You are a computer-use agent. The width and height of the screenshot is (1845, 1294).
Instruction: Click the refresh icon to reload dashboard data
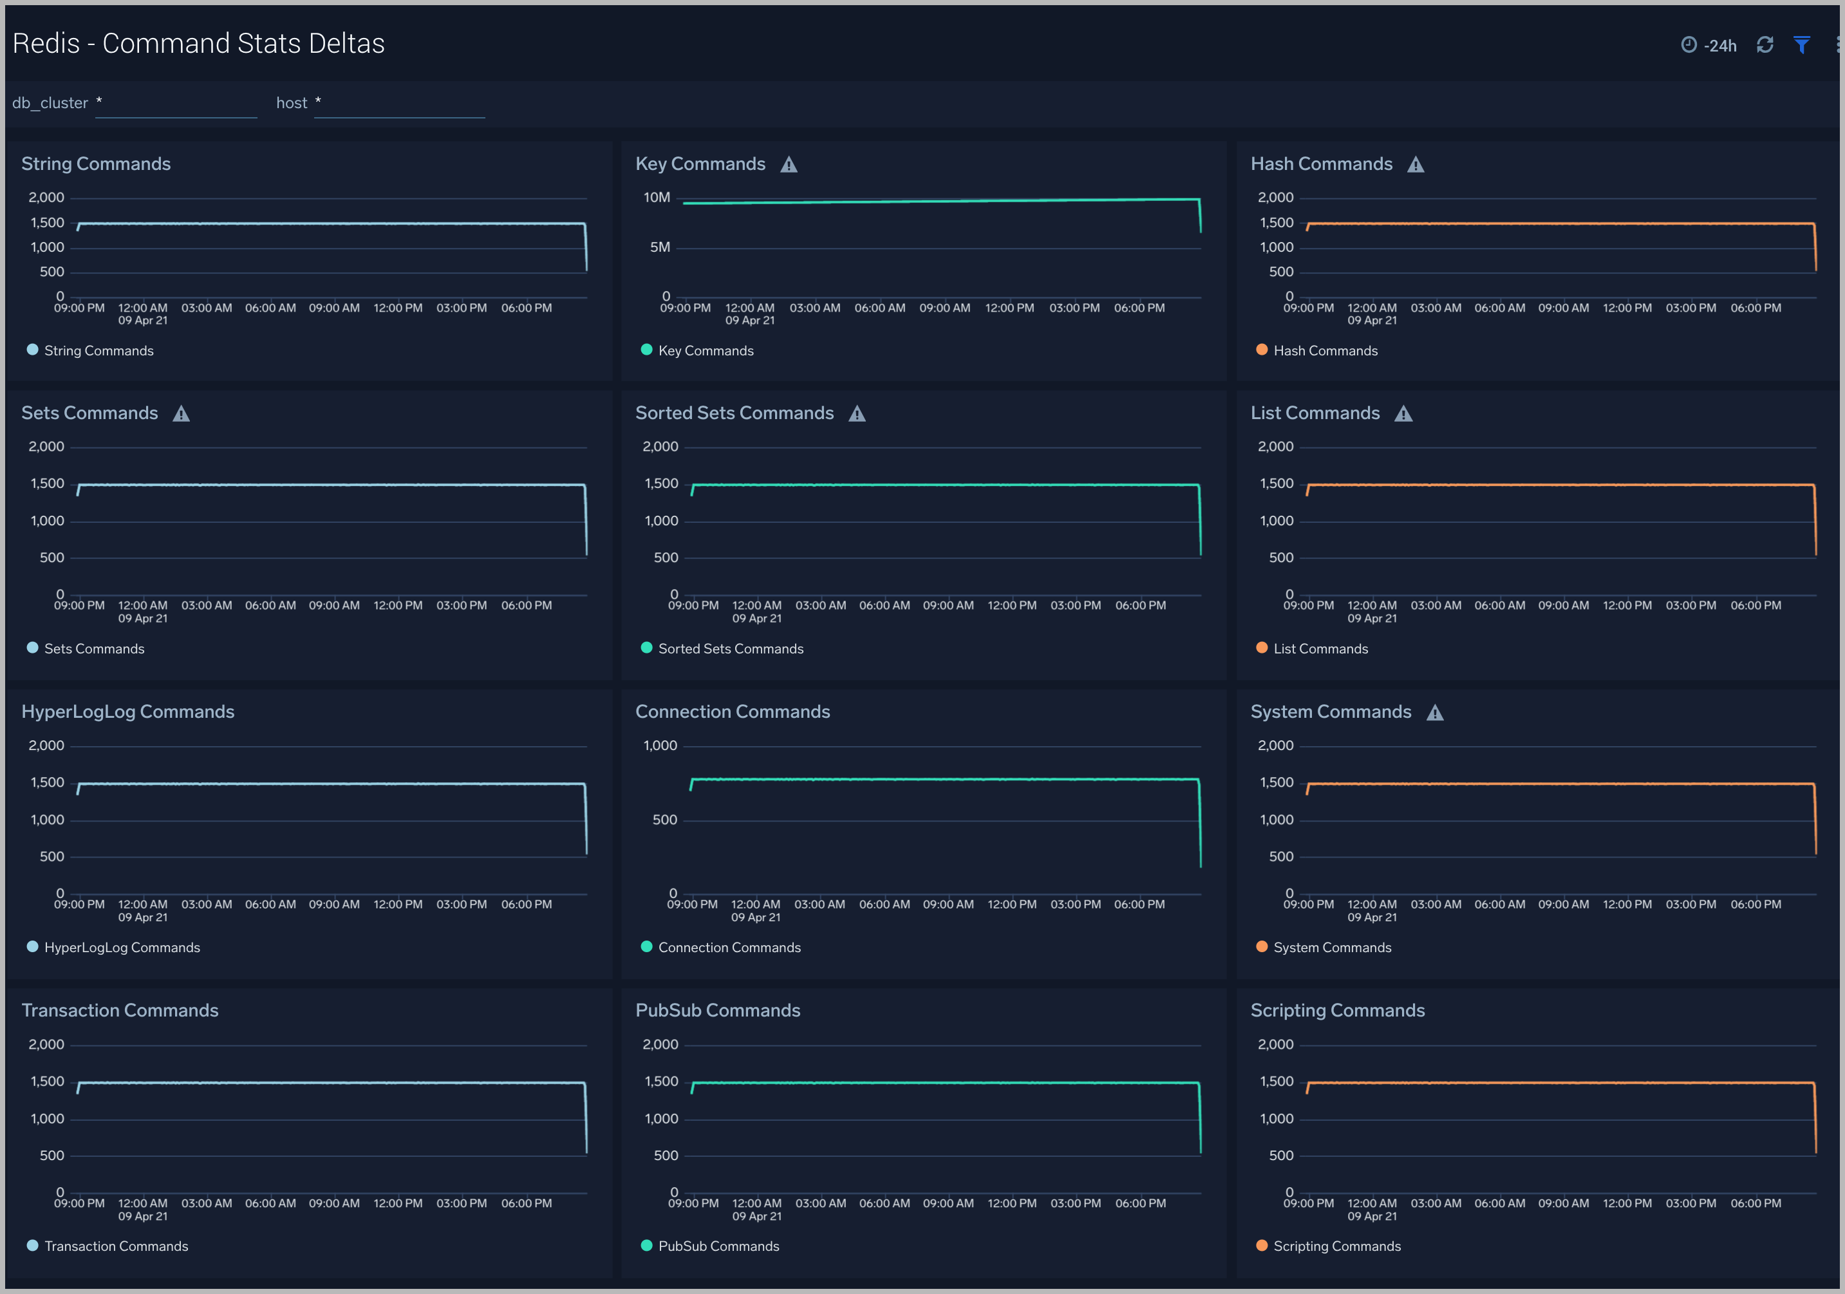point(1765,45)
